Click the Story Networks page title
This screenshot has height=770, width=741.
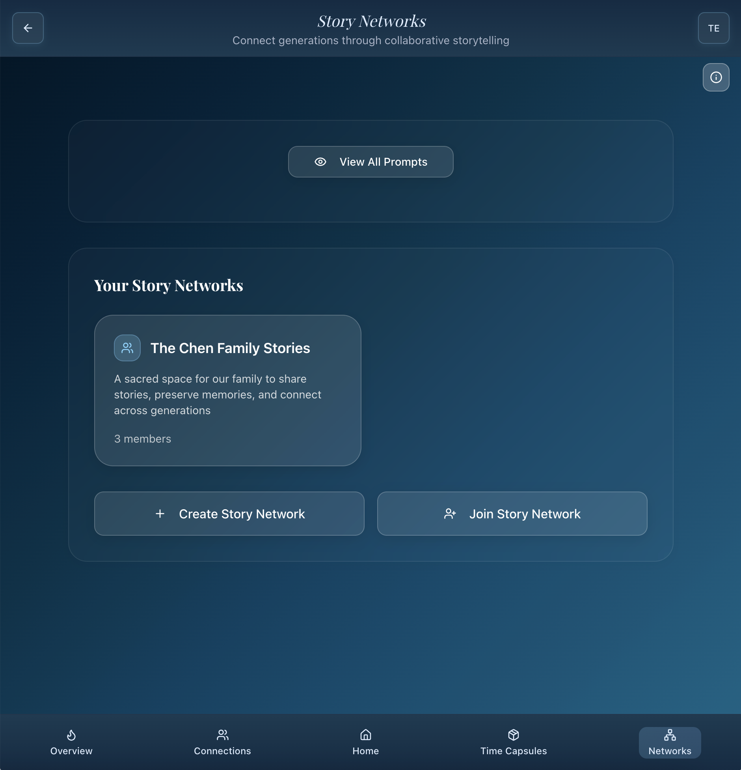(372, 21)
